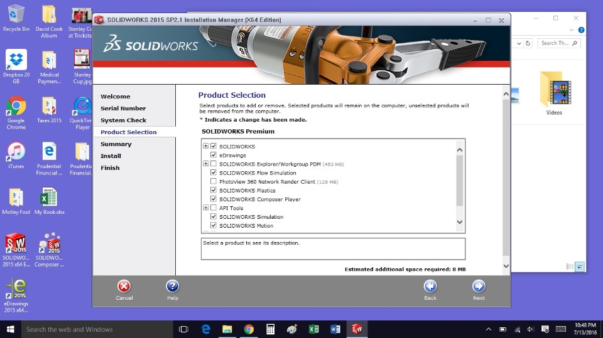Open the volume control in tray

click(531, 329)
